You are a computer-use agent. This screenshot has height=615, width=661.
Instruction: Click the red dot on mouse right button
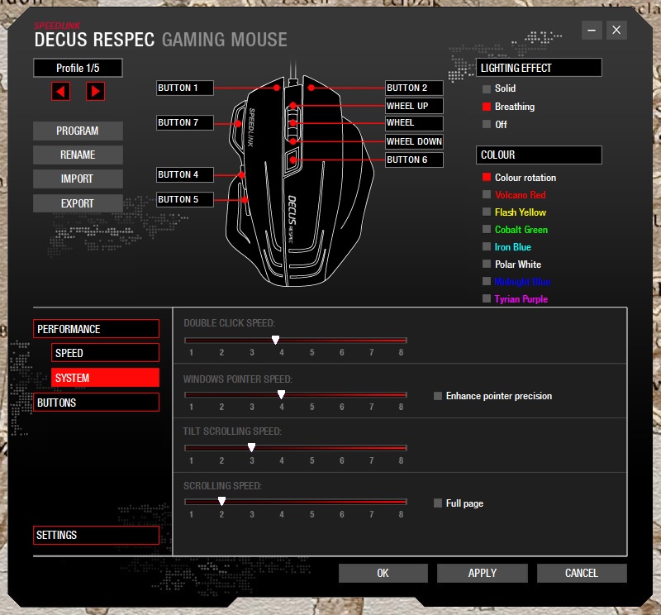(x=311, y=88)
